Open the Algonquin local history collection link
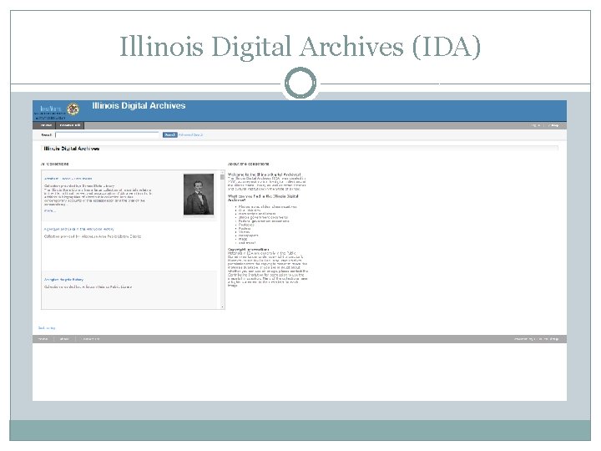The height and width of the screenshot is (451, 601). tap(79, 229)
